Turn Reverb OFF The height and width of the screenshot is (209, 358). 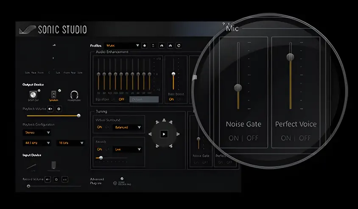(x=108, y=150)
